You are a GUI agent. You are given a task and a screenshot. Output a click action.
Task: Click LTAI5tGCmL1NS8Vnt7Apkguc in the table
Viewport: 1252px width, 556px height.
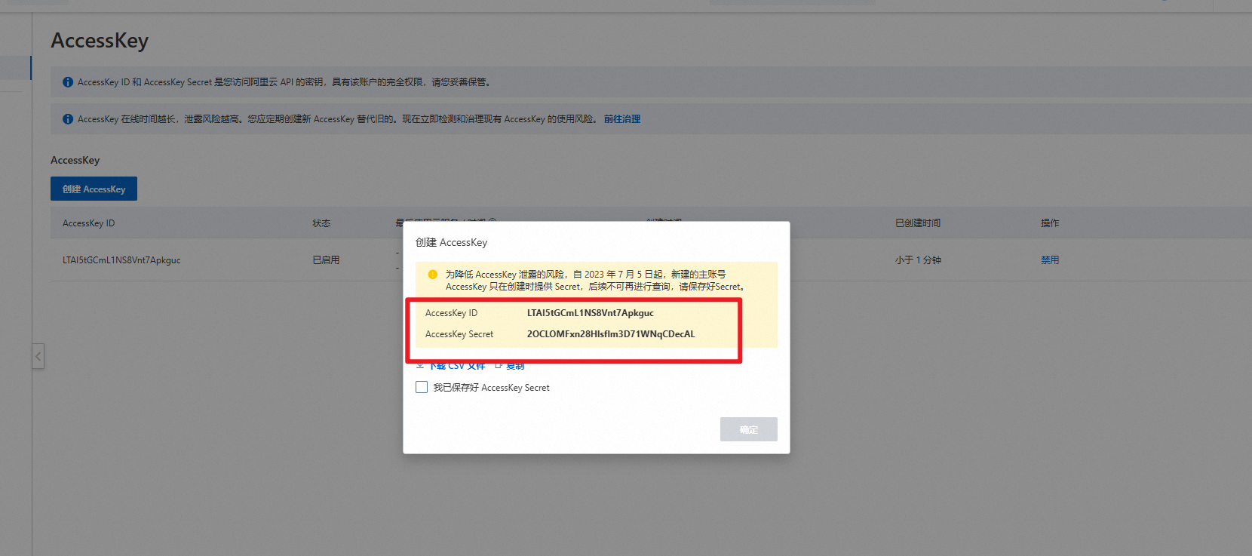[121, 260]
